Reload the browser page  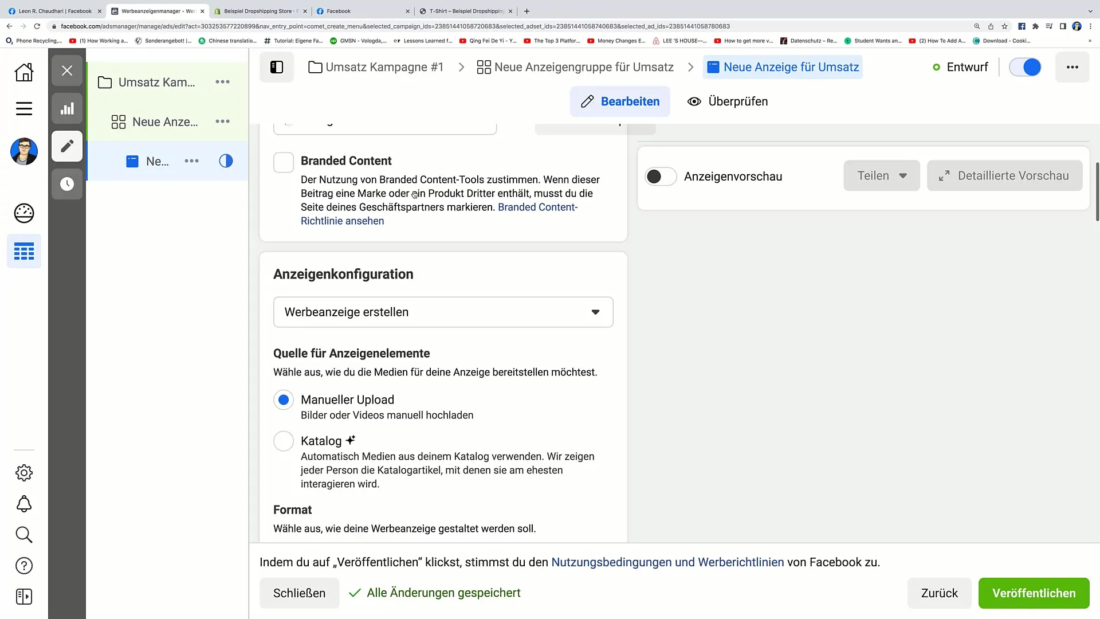coord(37,26)
